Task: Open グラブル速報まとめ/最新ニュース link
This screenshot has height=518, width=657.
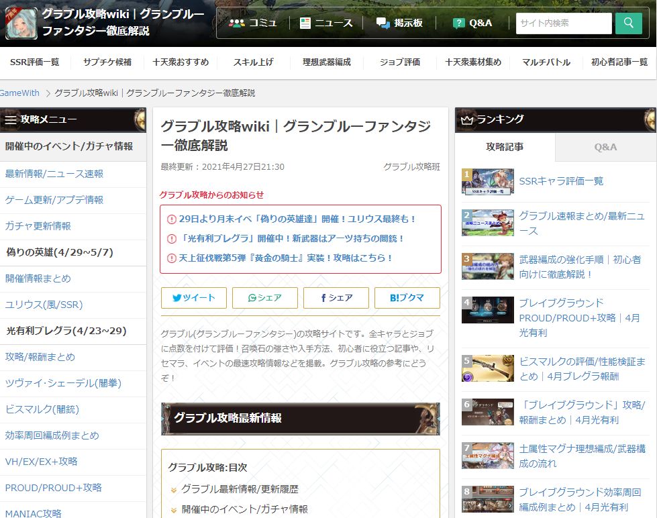Action: [x=582, y=223]
